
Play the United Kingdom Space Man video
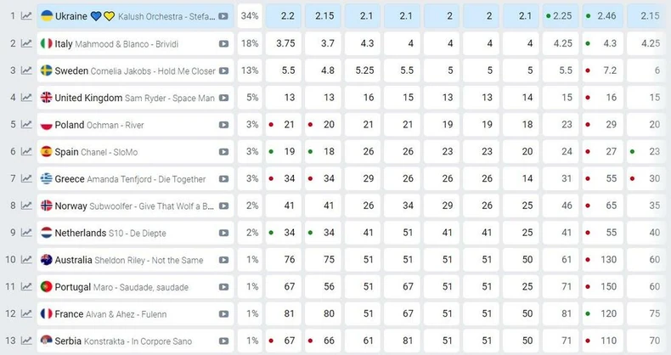tap(223, 98)
